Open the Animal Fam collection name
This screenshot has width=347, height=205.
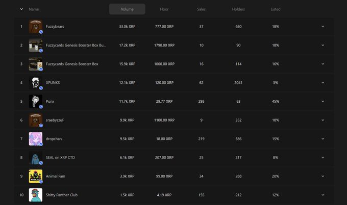56,176
